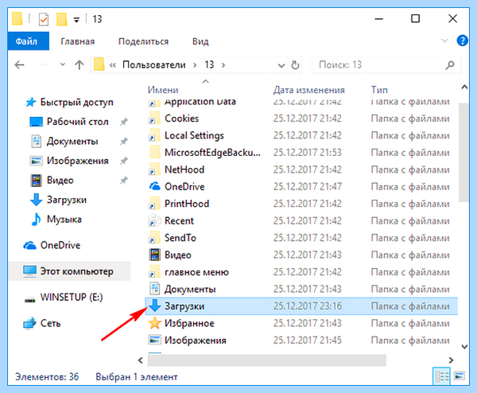Open Рабочий стол in quick access

[78, 122]
